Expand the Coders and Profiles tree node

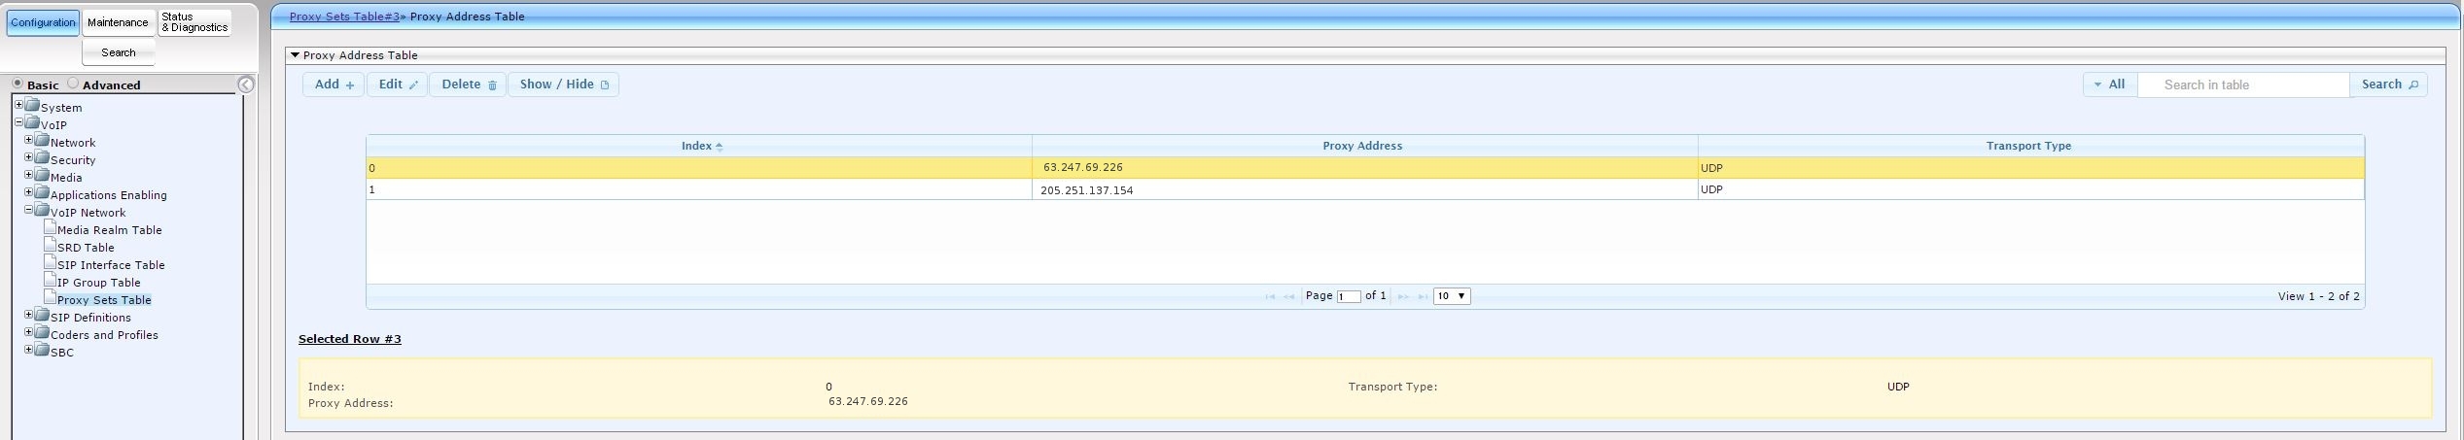(x=28, y=332)
